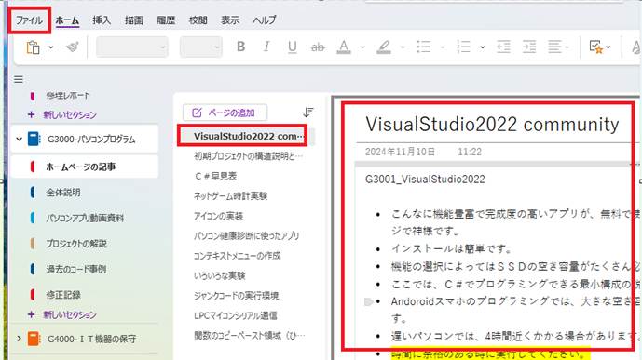Switch to the ホーム tab
Viewport: 642px width, 360px height.
[67, 20]
